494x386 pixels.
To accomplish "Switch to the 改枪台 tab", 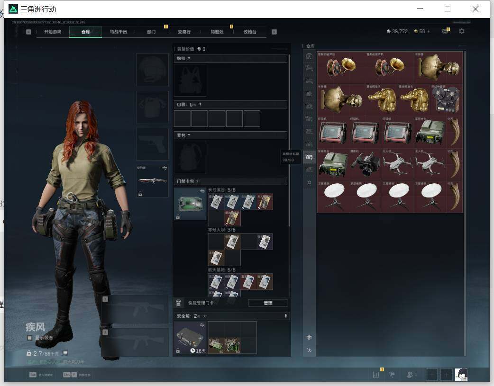I will coord(250,32).
